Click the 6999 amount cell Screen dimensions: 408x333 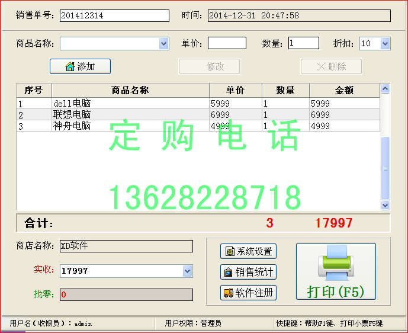point(345,114)
